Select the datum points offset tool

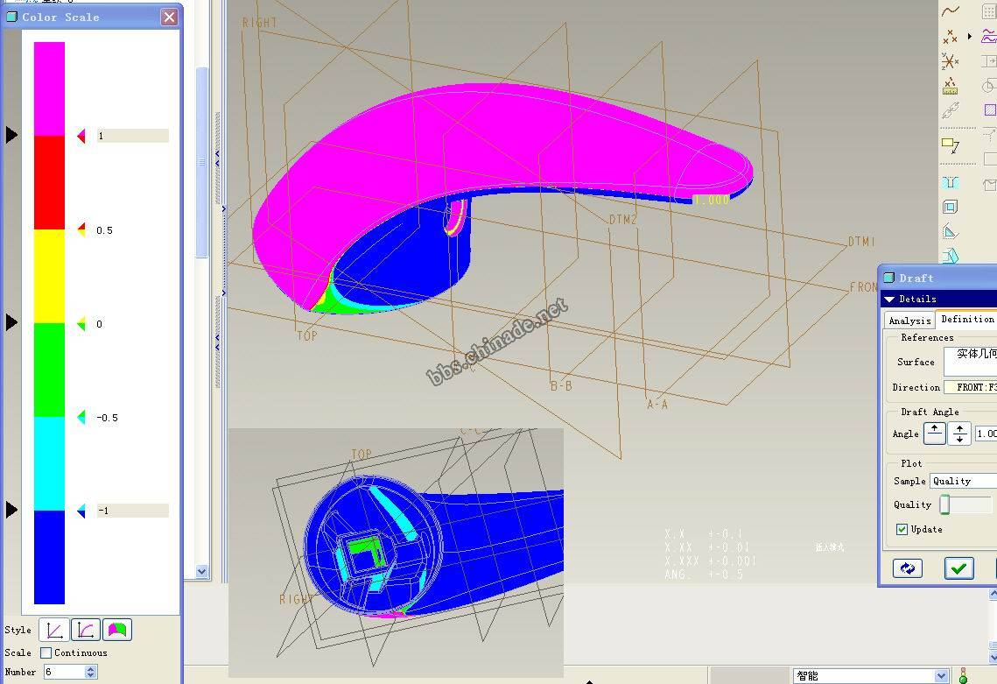click(950, 86)
